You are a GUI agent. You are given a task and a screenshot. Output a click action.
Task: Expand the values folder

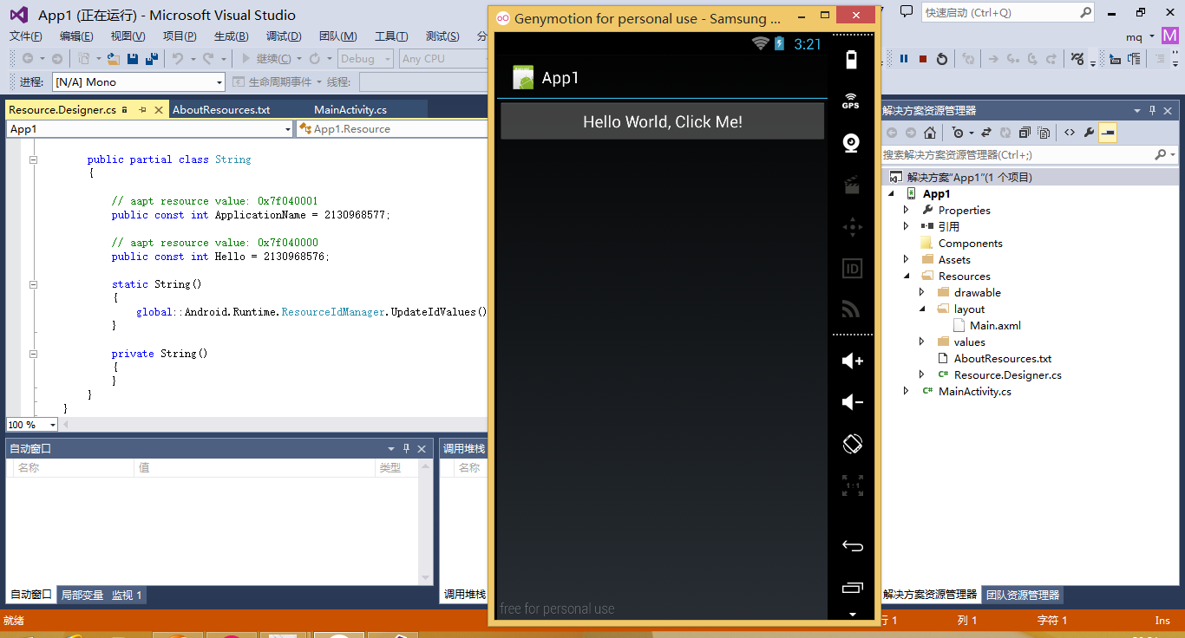coord(922,342)
